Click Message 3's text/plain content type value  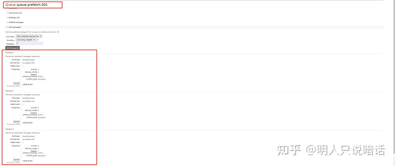[42, 156]
